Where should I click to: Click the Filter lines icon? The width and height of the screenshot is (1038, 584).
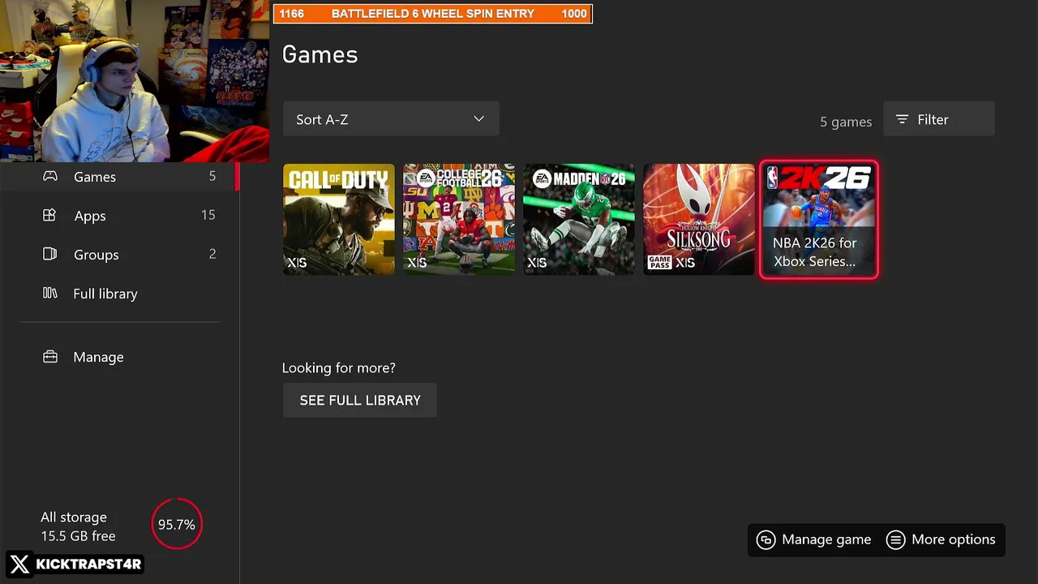[x=902, y=119]
